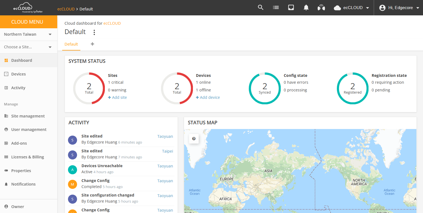Screen dimensions: 423x213
Task: Click the Dashboard sidebar icon
Action: point(6,60)
